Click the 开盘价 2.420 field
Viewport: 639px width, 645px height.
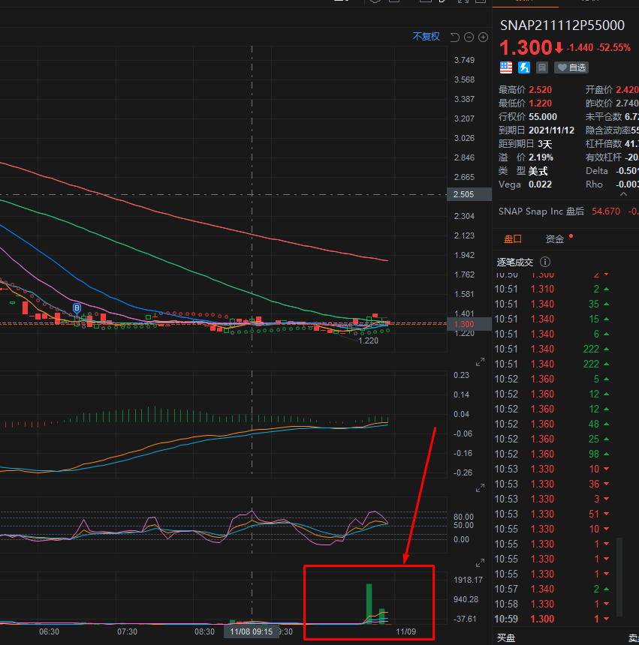tap(612, 90)
